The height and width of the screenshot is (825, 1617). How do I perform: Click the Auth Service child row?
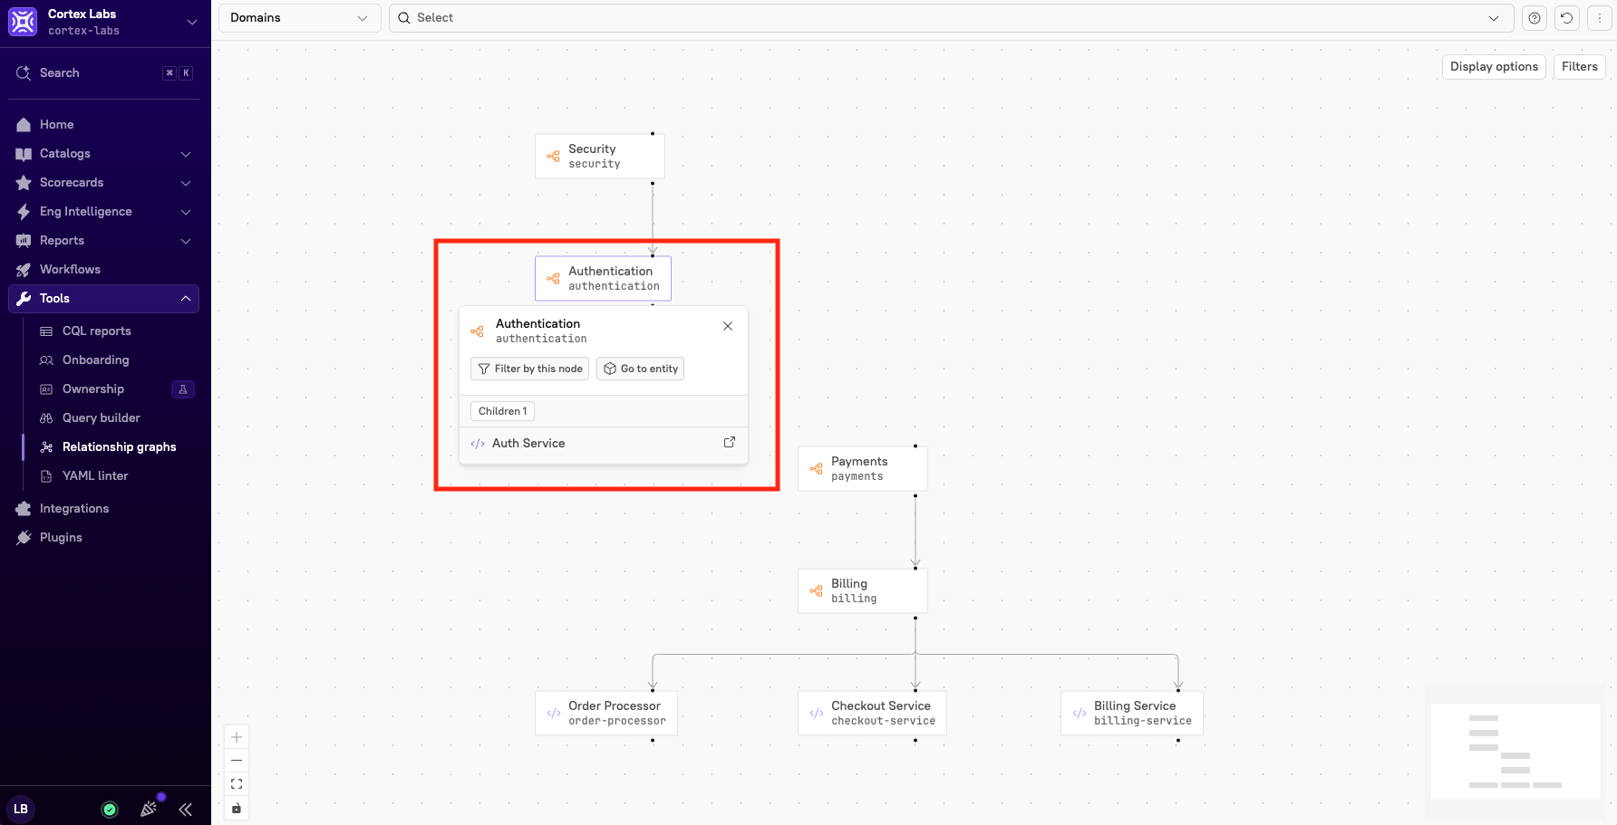pos(604,443)
